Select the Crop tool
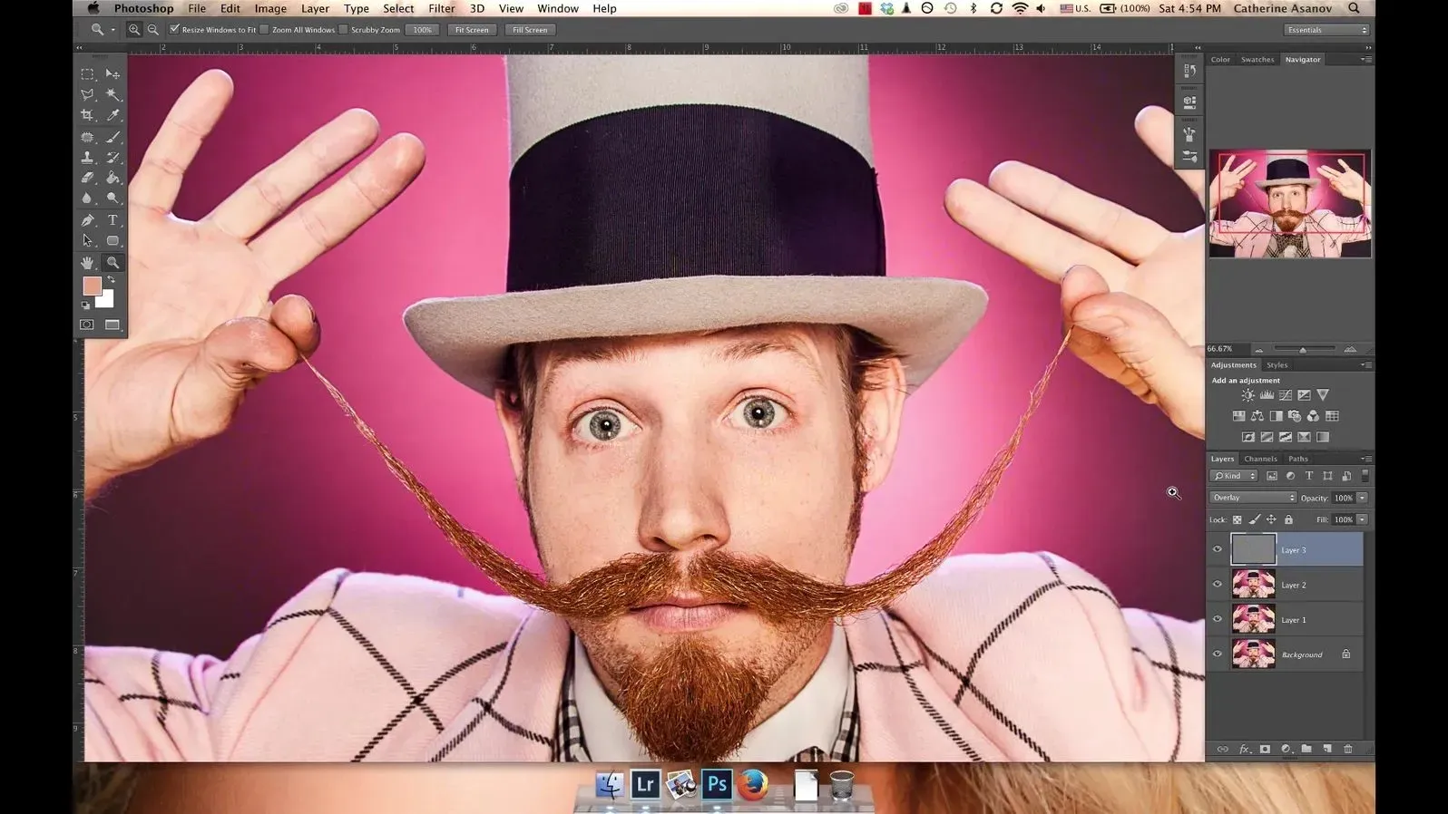This screenshot has width=1448, height=814. pyautogui.click(x=87, y=115)
